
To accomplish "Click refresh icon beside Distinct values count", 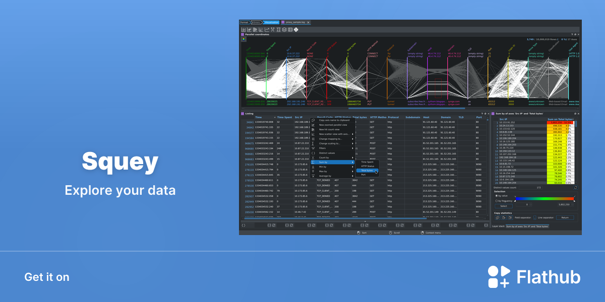I will [575, 188].
